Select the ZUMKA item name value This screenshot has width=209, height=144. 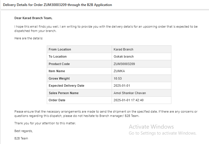point(141,71)
